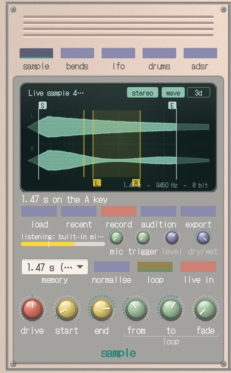231x373 pixels.
Task: Click the trigger knob
Action: pyautogui.click(x=143, y=238)
